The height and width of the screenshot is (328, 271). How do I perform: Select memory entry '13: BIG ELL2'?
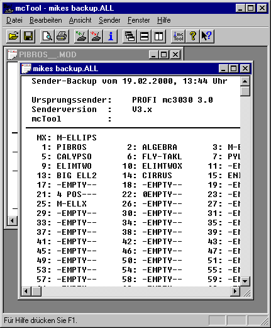click(67, 176)
